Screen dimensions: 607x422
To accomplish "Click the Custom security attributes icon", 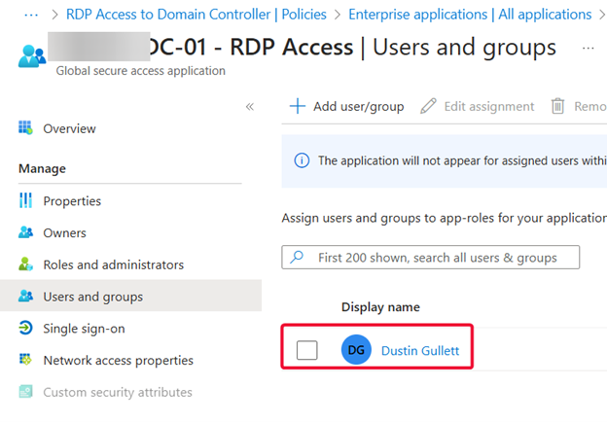I will (x=25, y=392).
